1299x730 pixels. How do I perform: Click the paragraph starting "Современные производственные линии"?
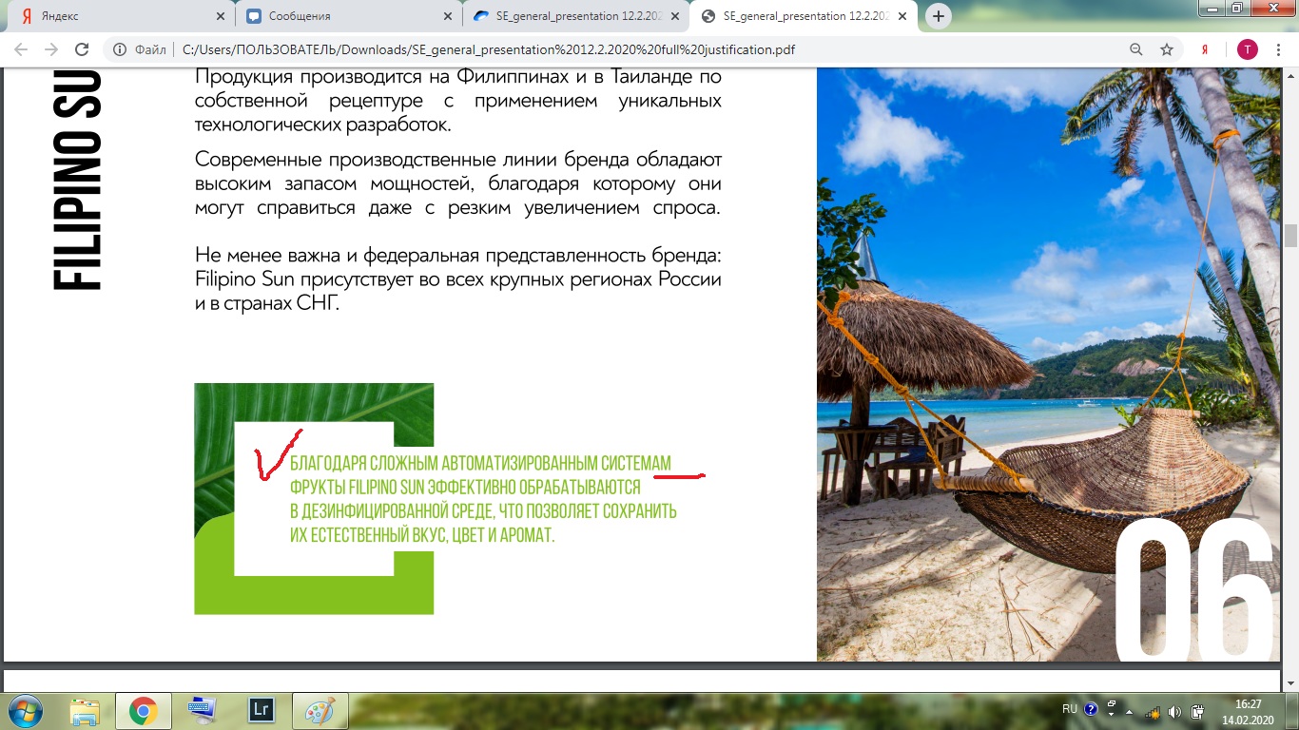[458, 182]
